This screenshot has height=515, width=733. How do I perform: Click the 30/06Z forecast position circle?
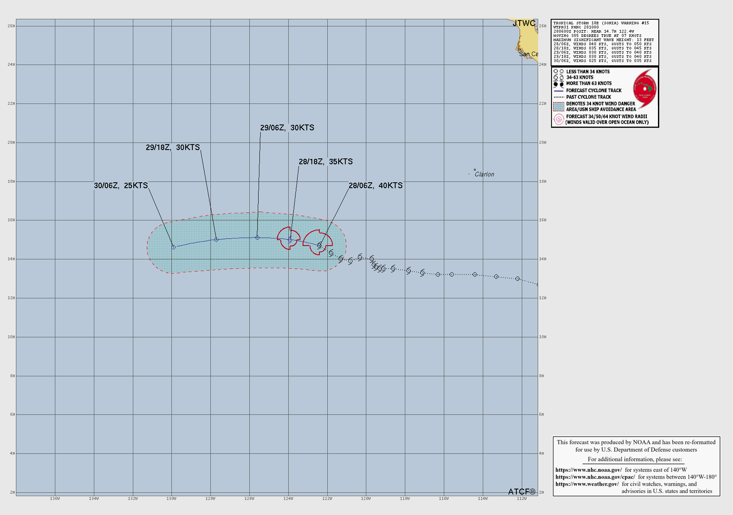tap(174, 247)
